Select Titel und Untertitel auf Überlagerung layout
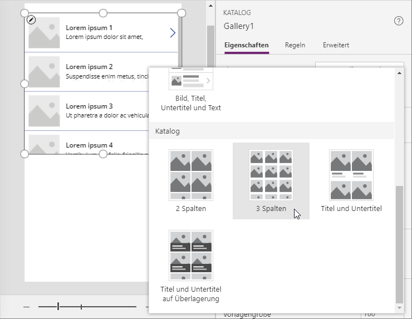Image resolution: width=412 pixels, height=319 pixels. coord(191,256)
